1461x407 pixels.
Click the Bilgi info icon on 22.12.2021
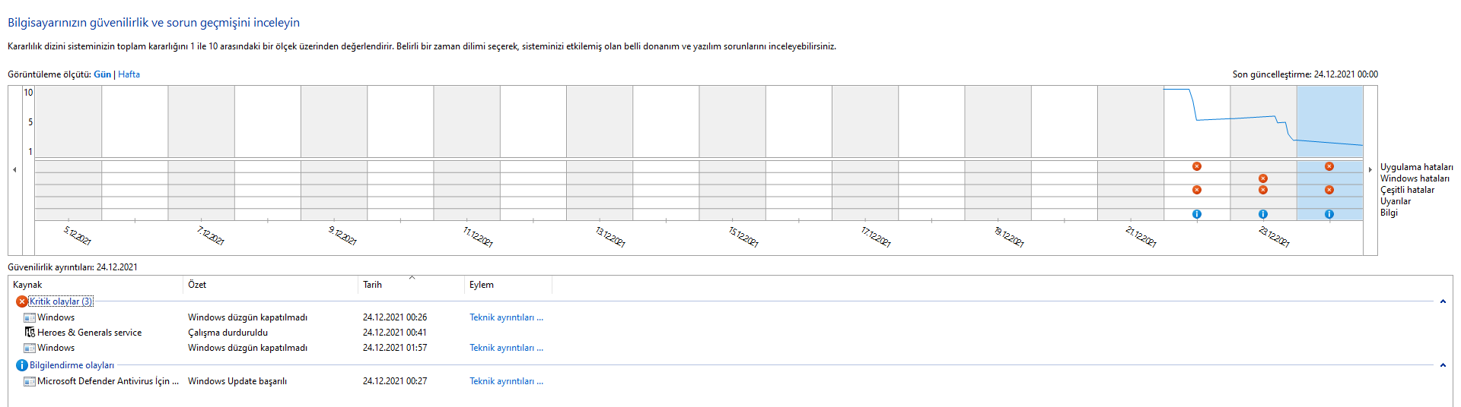pos(1197,214)
